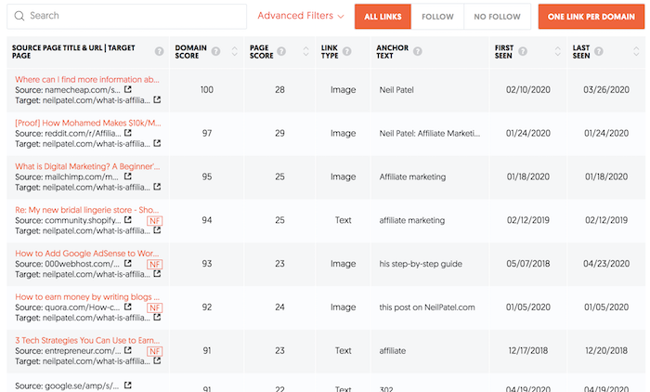Image resolution: width=650 pixels, height=392 pixels.
Task: Click the ONE LINK PER DOMAIN button
Action: pyautogui.click(x=591, y=17)
